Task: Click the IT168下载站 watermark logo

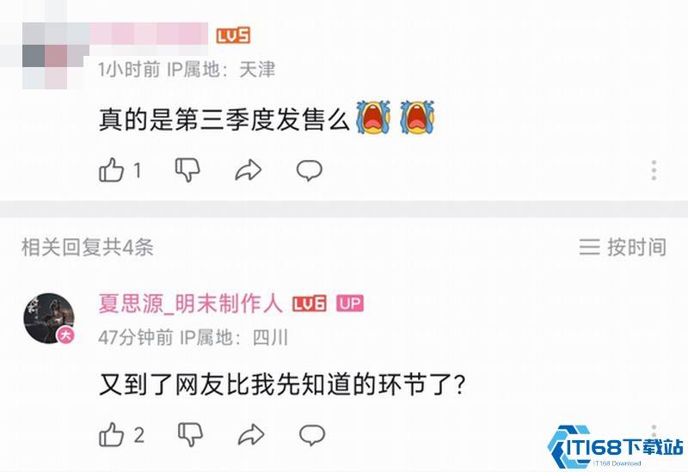Action: [x=616, y=446]
